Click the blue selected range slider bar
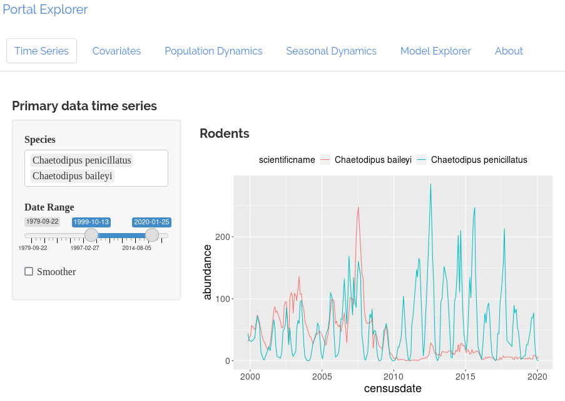This screenshot has width=565, height=401. point(122,236)
